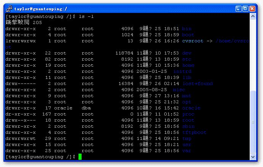Click the size '0' in proc row
Image resolution: width=263 pixels, height=167 pixels.
tap(132, 114)
